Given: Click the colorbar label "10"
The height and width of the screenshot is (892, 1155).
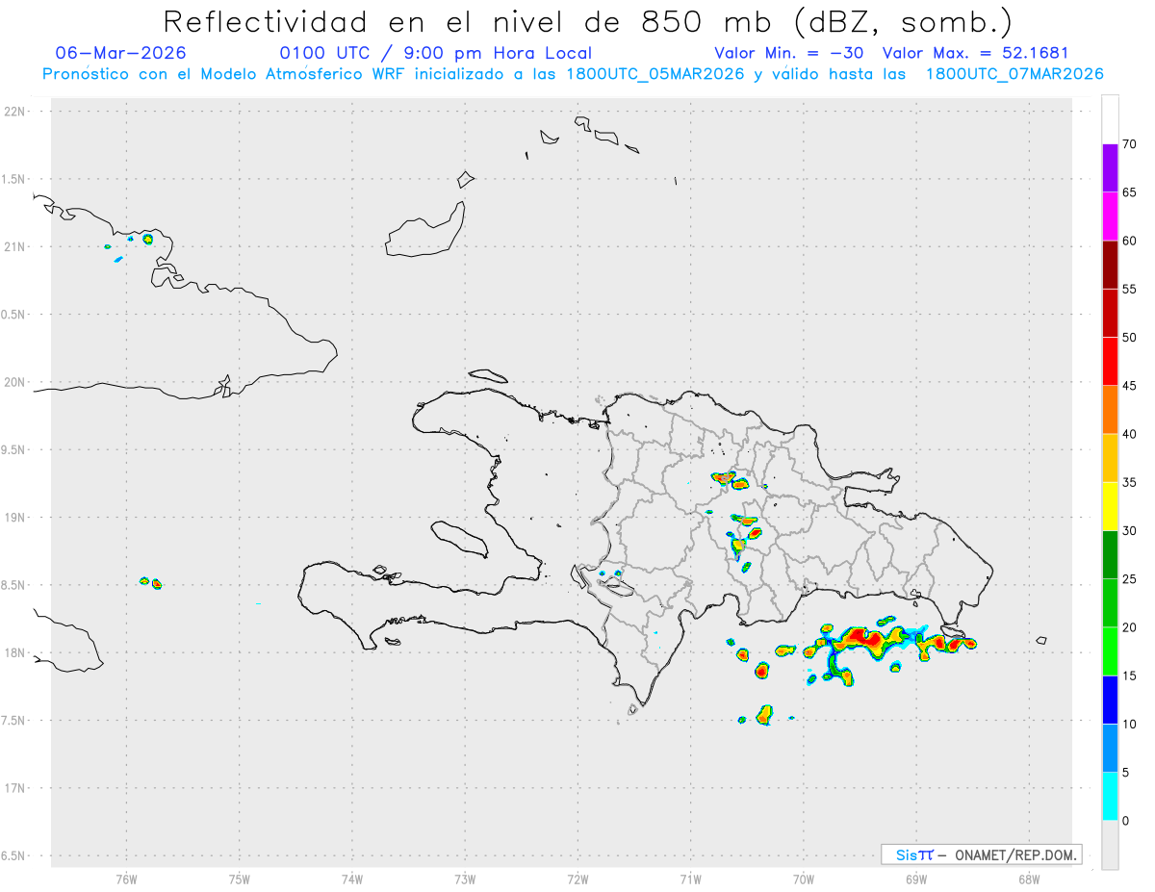Looking at the screenshot, I should coord(1130,725).
